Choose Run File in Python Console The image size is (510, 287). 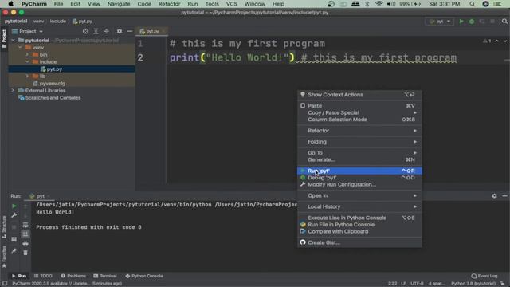pos(359,225)
